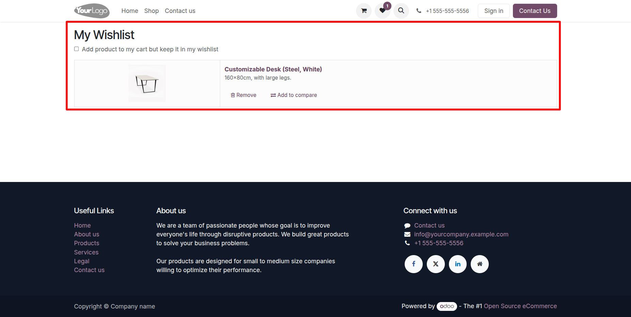
Task: Enable keep product in wishlist checkbox
Action: (x=77, y=49)
